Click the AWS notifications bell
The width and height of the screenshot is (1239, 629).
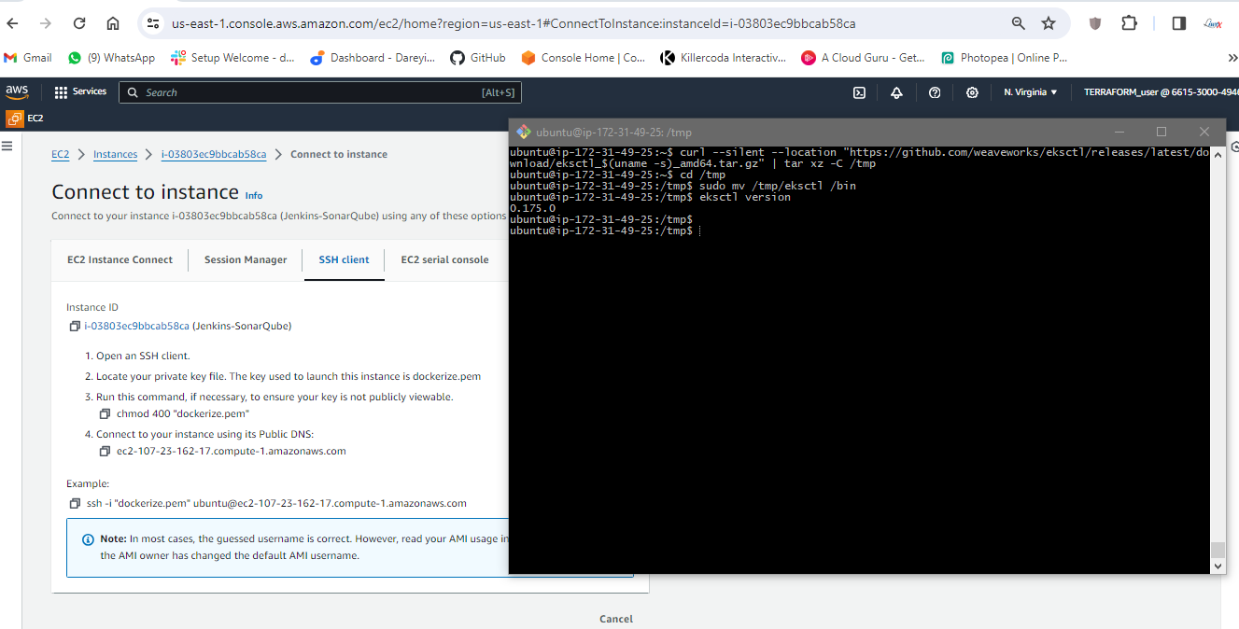click(896, 92)
